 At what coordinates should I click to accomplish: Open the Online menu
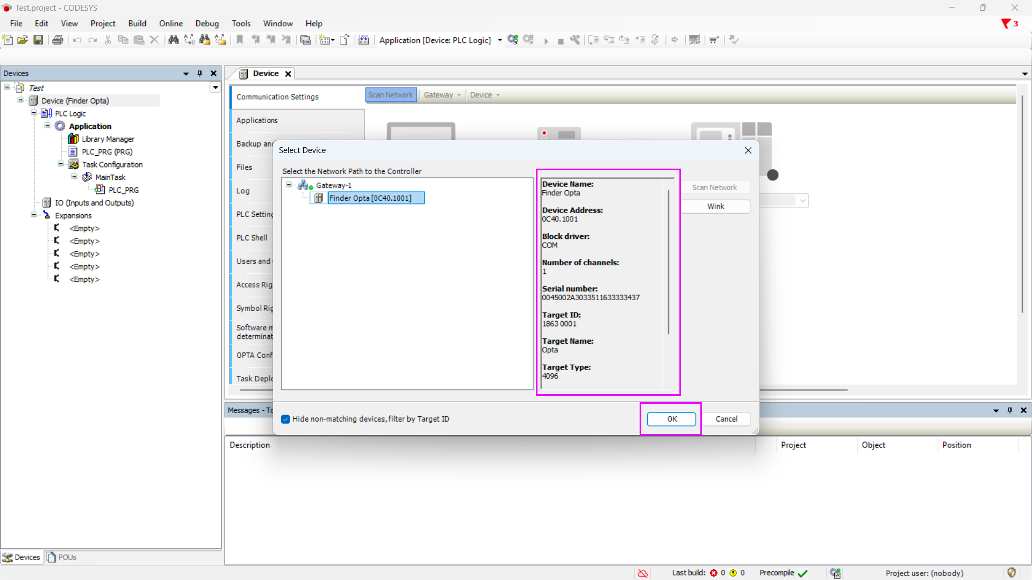click(x=170, y=24)
